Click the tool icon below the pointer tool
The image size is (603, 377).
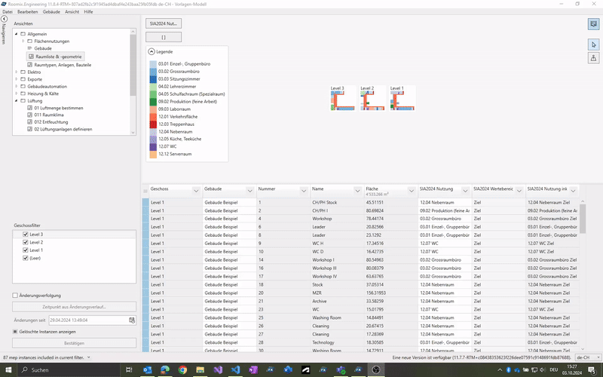point(593,57)
